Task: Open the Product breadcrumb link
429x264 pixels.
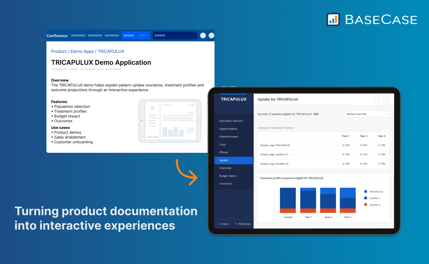Action: tap(59, 51)
